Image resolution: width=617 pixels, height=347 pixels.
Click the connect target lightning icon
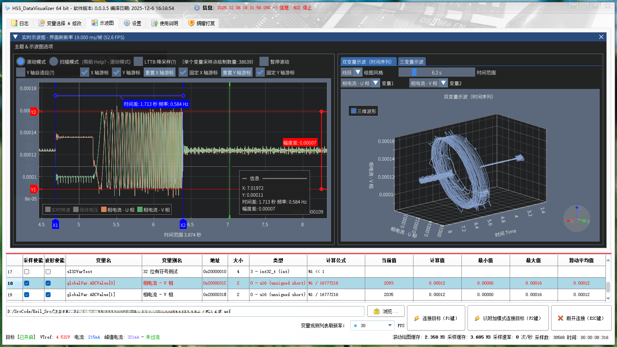click(417, 318)
